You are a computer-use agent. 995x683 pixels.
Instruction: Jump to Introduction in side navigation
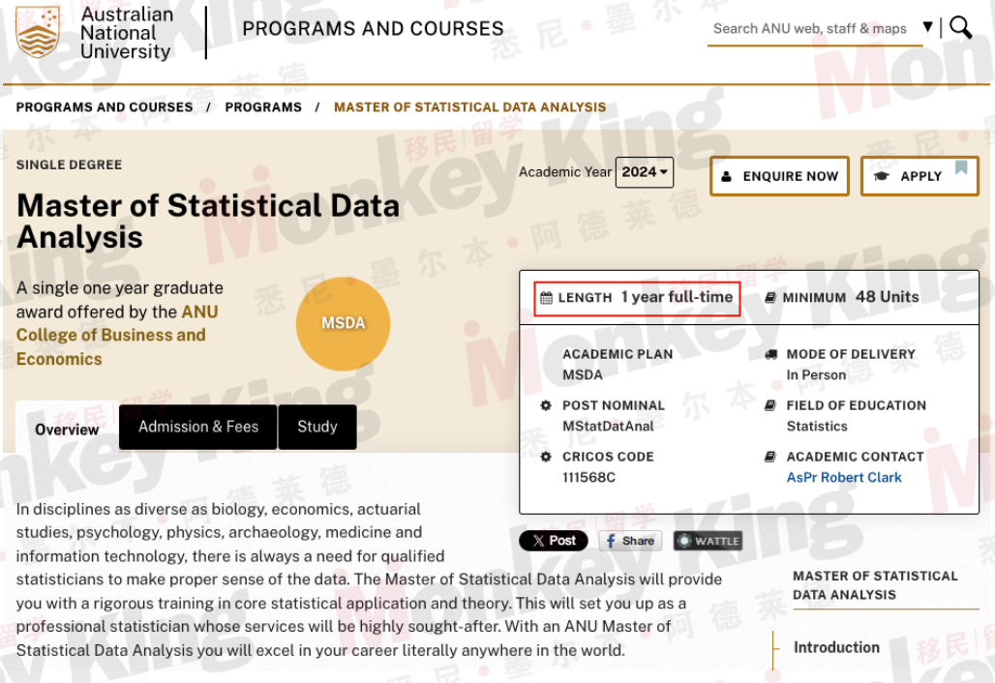[x=836, y=647]
